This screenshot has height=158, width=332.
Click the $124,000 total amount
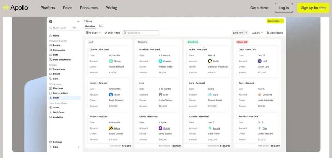[x=225, y=146]
